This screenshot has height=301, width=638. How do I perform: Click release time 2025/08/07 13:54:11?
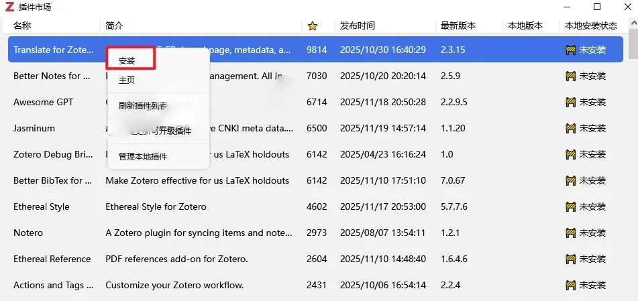[x=383, y=233]
